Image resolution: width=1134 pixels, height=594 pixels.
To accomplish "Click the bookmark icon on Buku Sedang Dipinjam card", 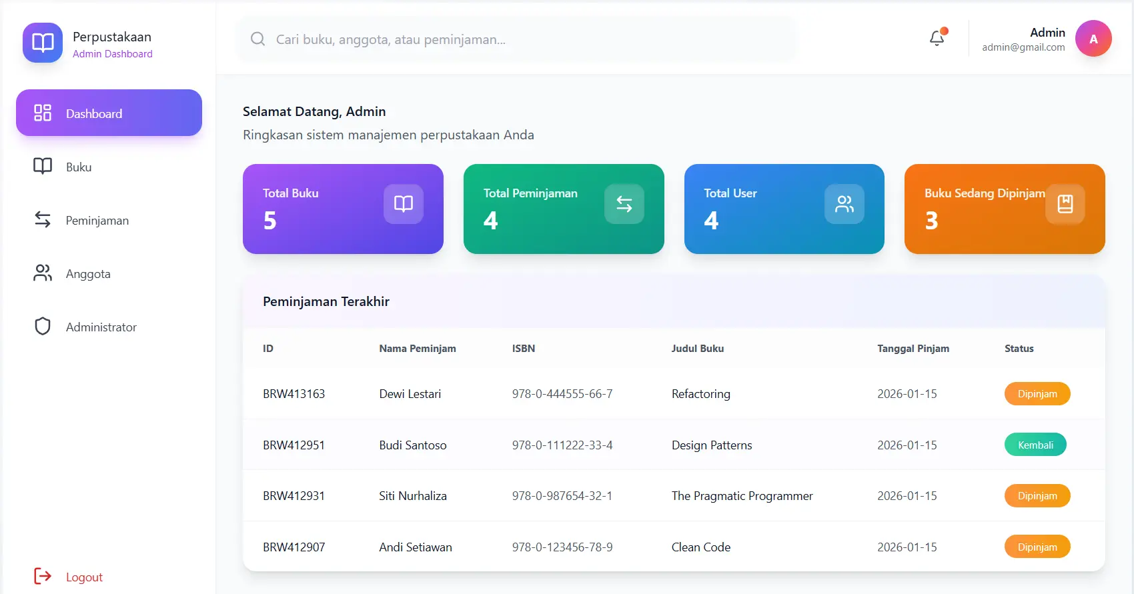I will click(x=1065, y=203).
